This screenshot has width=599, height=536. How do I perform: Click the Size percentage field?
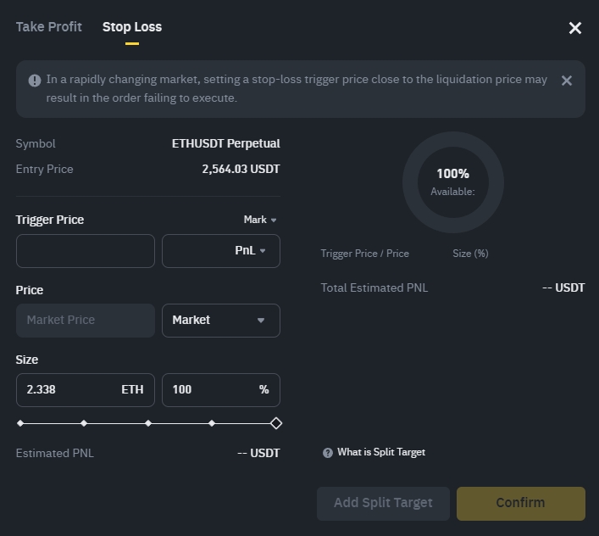(x=212, y=390)
